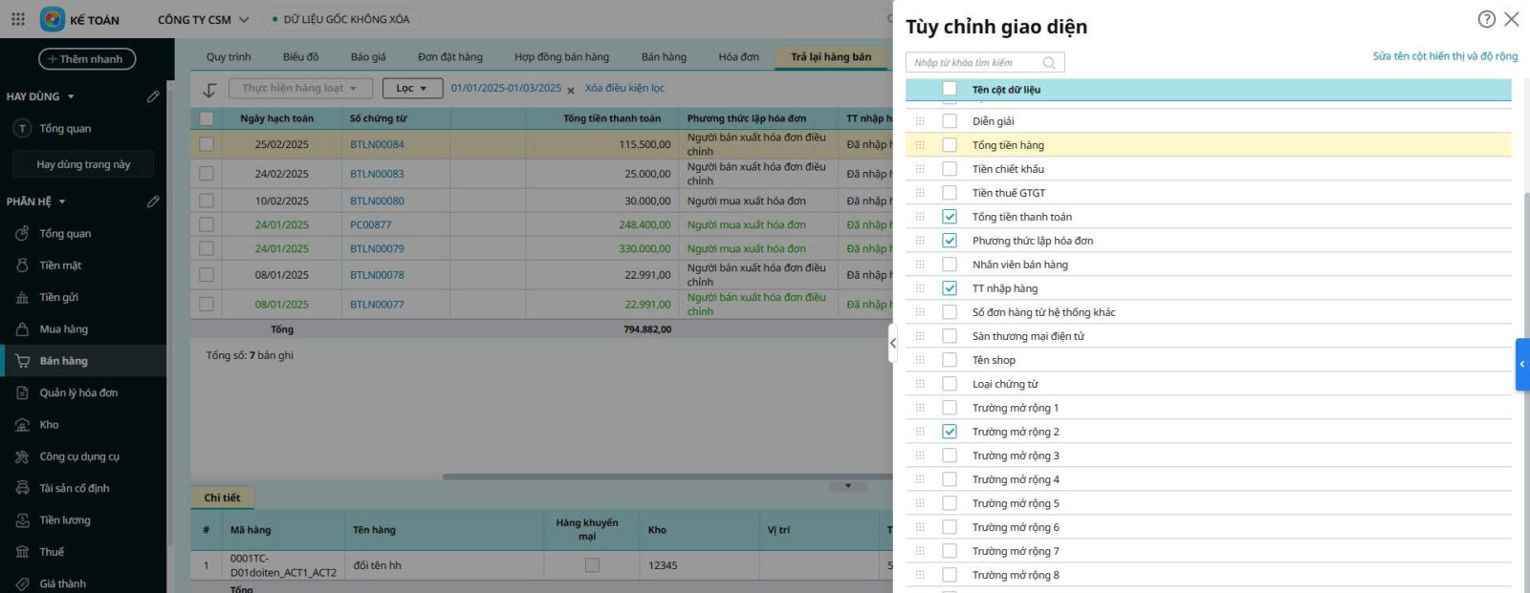Screen dimensions: 1530x593
Task: Click the edit pencil beside PHÂN HỆ
Action: (x=153, y=201)
